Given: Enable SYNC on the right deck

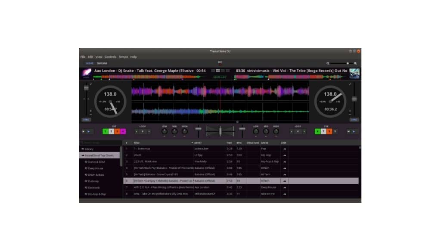Looking at the screenshot, I should tap(354, 120).
